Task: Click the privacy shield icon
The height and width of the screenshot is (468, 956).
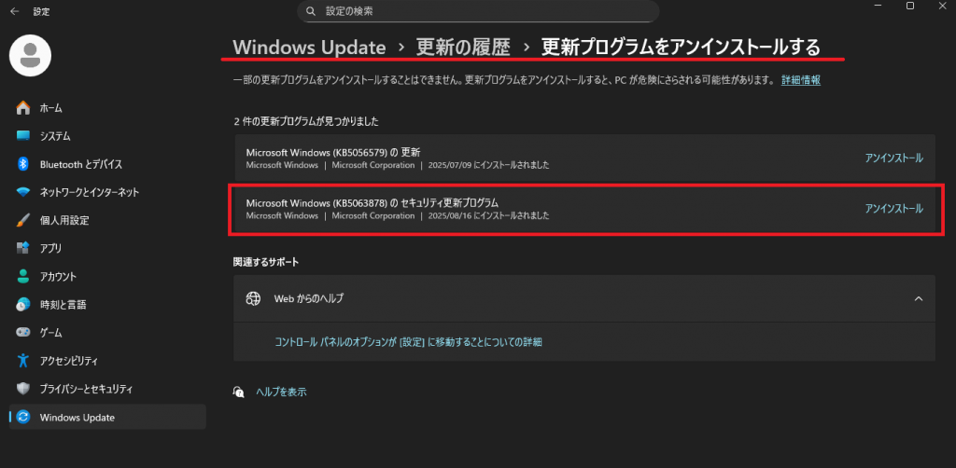Action: click(23, 389)
